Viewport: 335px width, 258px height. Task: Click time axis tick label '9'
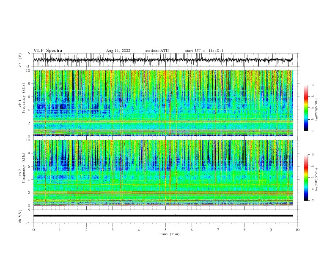[x=271, y=230]
